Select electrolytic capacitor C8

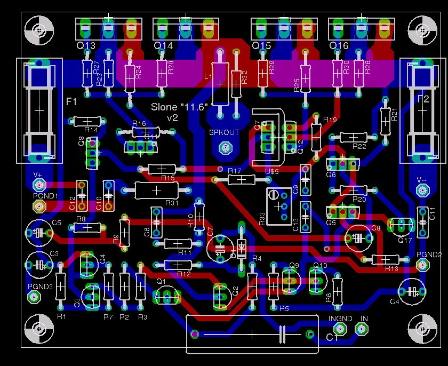(x=359, y=238)
